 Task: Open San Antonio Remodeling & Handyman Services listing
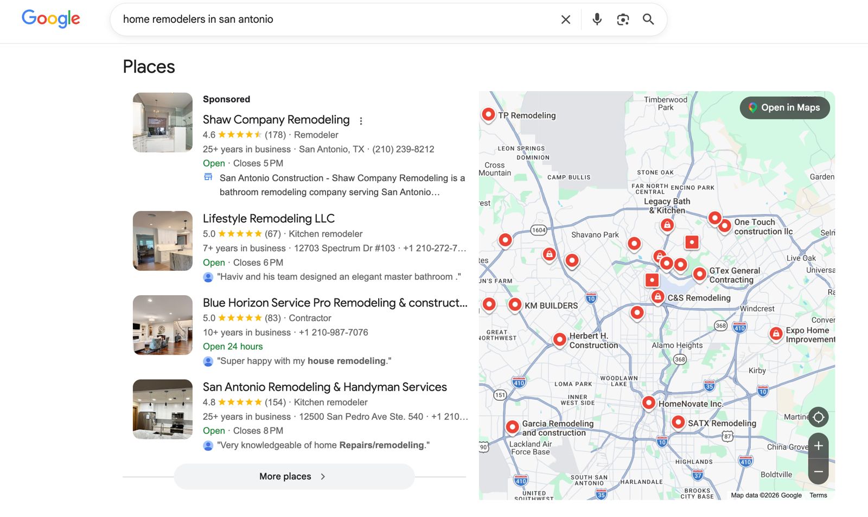[324, 387]
